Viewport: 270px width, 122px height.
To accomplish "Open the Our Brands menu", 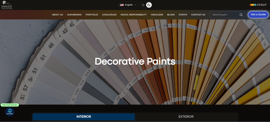I will (74, 15).
